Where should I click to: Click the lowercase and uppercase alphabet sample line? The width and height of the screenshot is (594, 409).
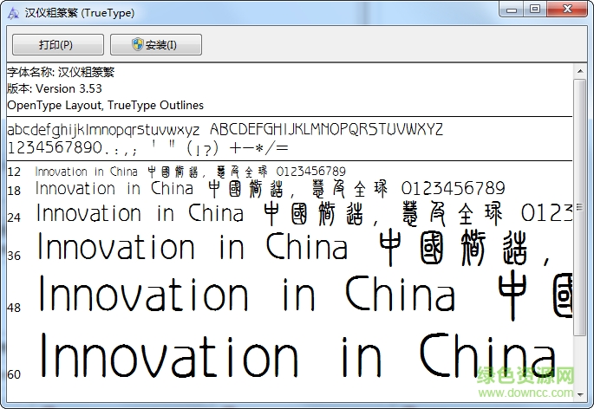click(x=225, y=130)
